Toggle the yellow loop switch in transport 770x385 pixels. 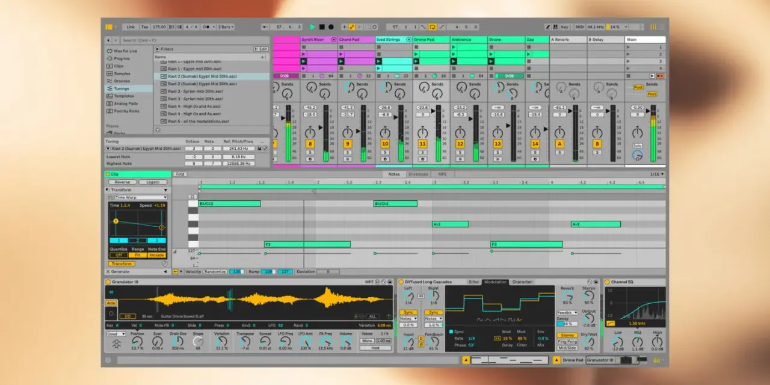[x=433, y=27]
